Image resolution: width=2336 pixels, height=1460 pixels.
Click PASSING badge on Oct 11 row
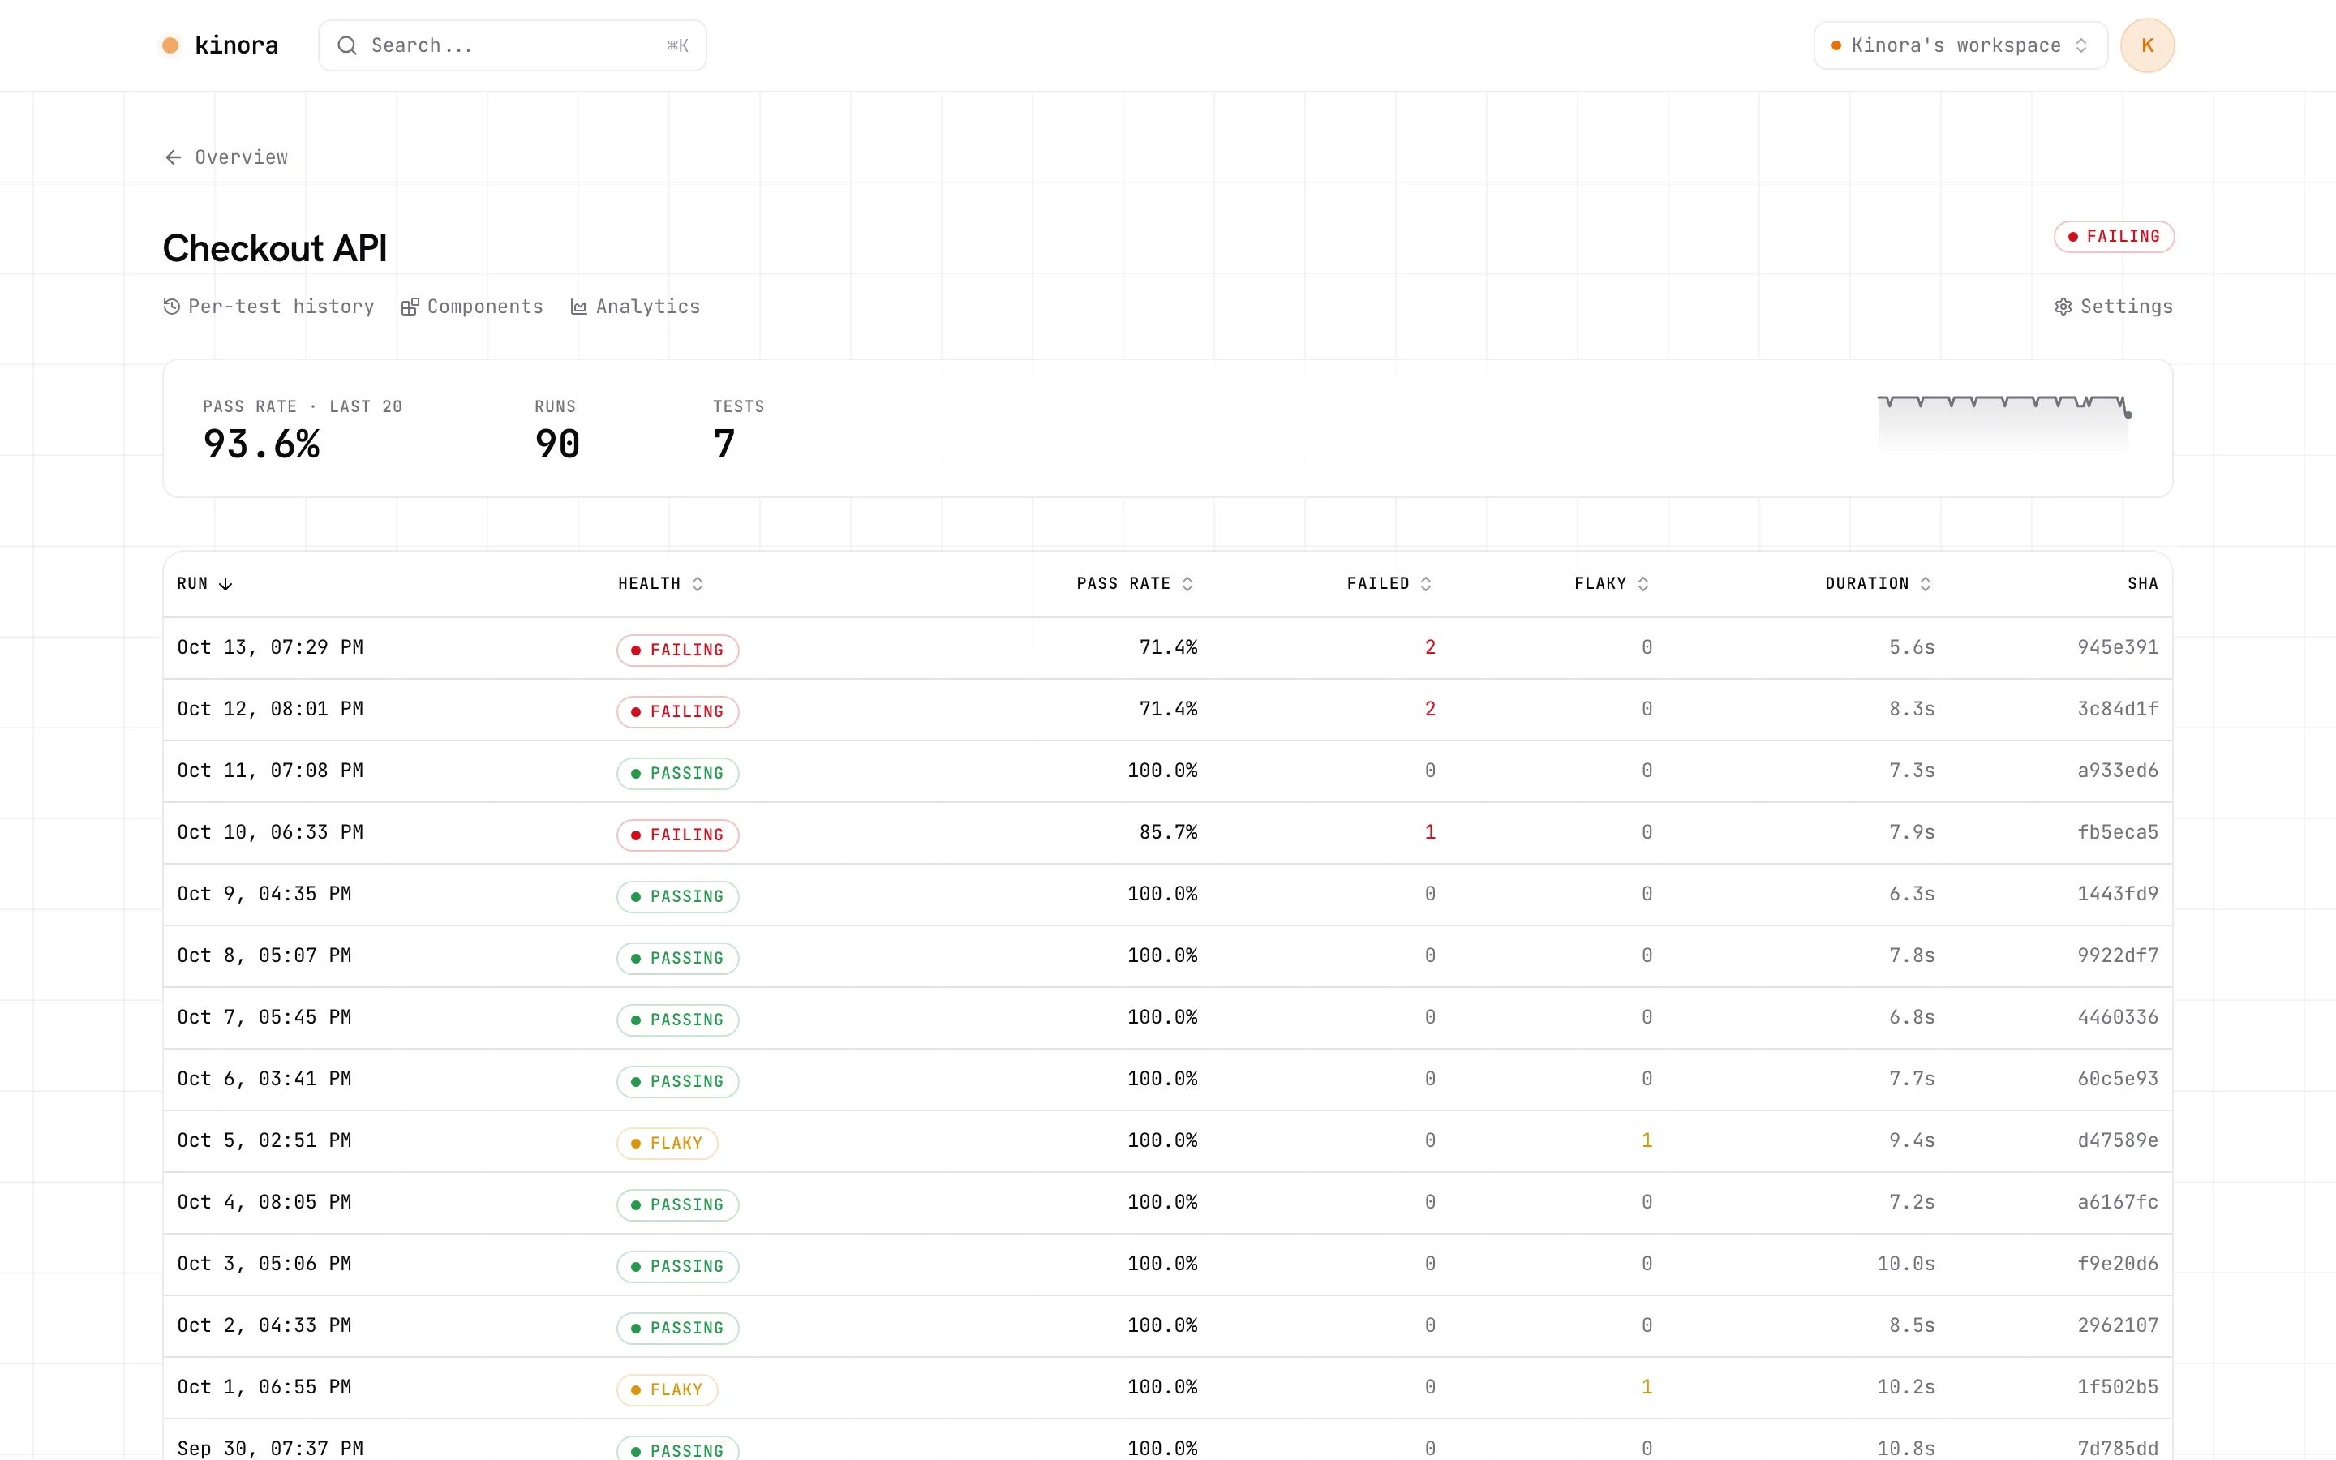(677, 774)
